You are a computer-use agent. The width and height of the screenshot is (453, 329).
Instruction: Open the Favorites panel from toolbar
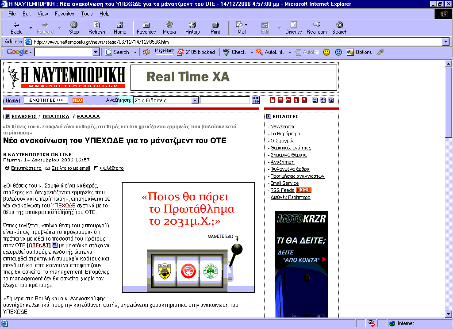pyautogui.click(x=146, y=28)
